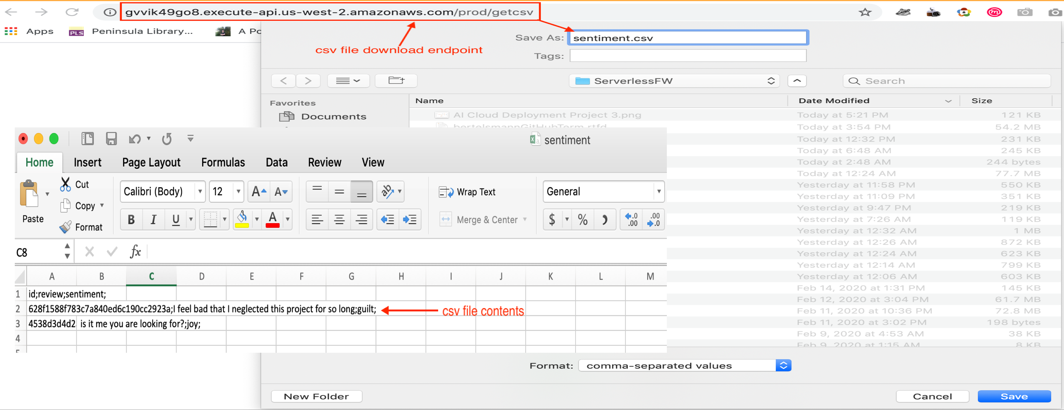
Task: Open the General number format dropdown
Action: coord(658,192)
